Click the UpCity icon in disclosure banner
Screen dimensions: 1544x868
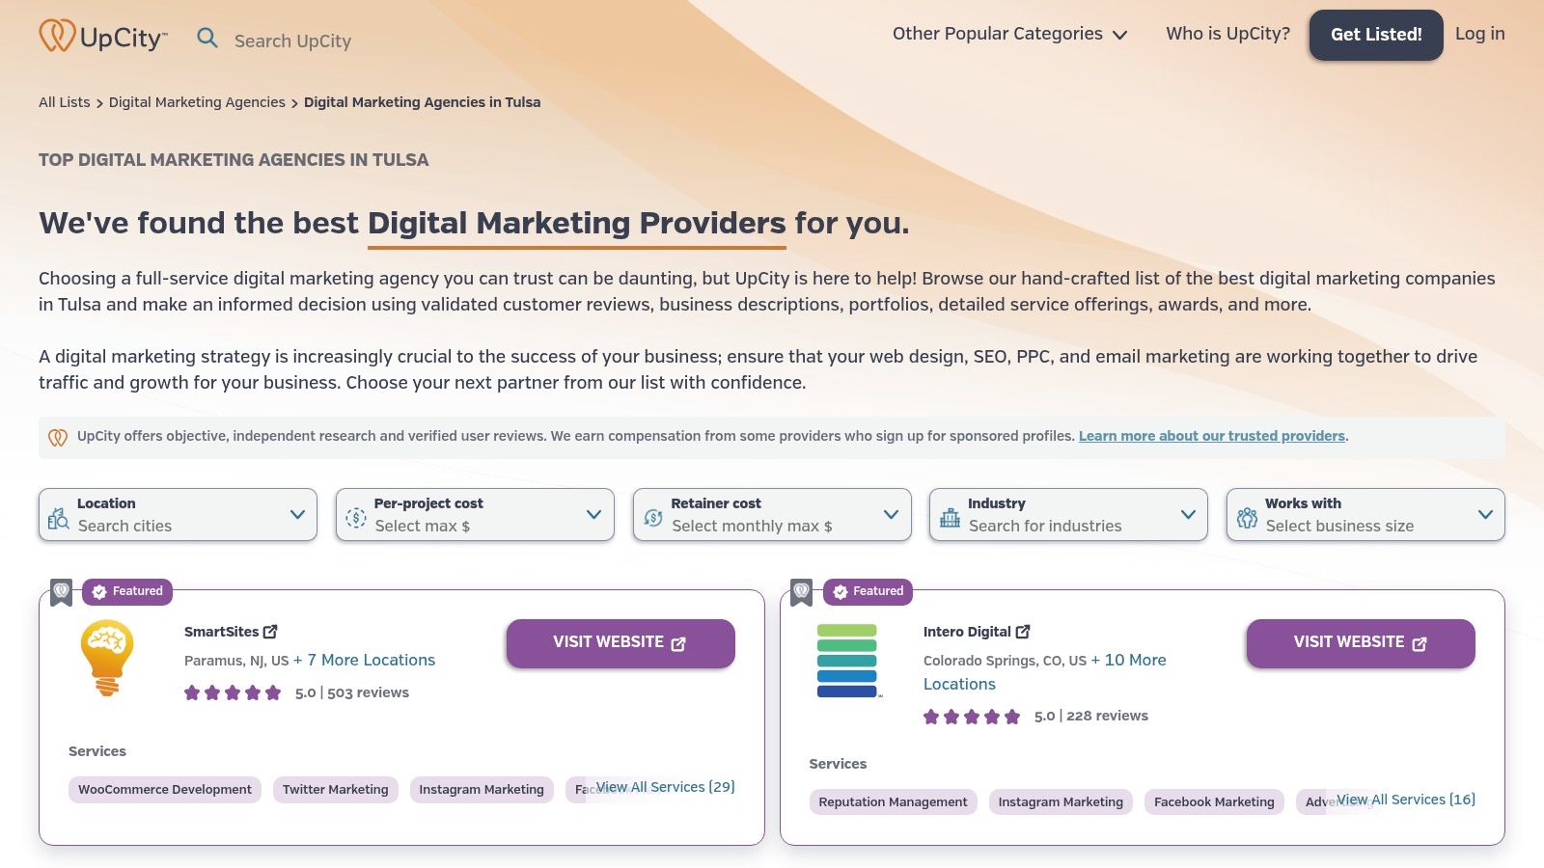[x=58, y=437]
